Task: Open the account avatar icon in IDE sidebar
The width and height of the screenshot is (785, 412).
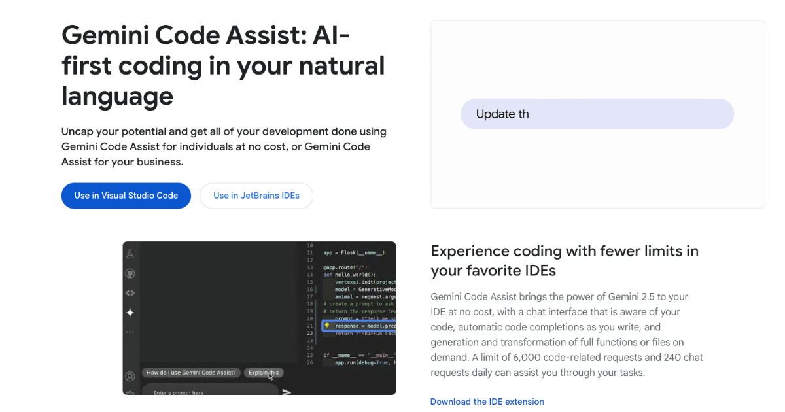Action: pos(130,376)
